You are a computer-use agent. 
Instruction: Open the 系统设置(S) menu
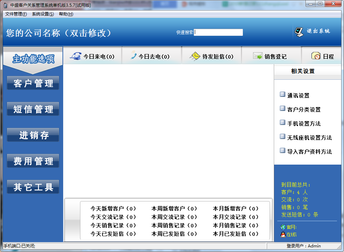[x=43, y=14]
